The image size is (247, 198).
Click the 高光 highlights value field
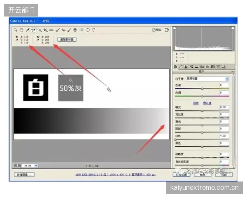point(224,122)
